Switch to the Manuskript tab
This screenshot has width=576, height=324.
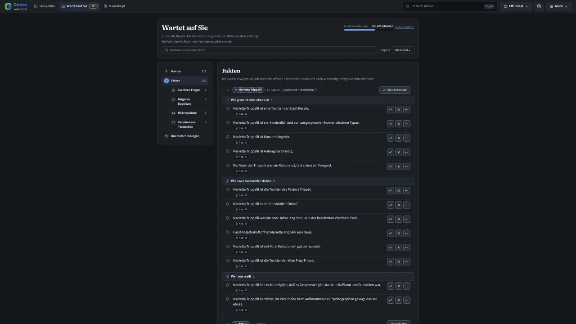[114, 6]
